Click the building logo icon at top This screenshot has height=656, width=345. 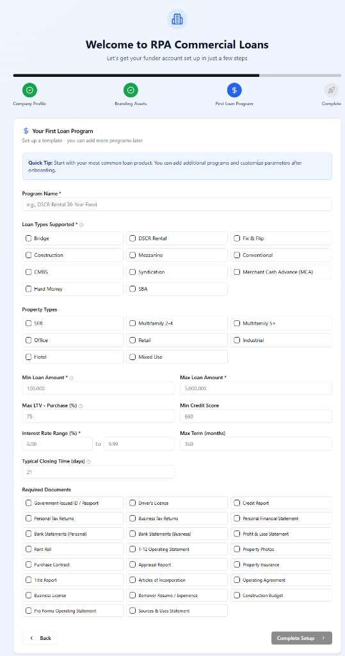point(177,19)
